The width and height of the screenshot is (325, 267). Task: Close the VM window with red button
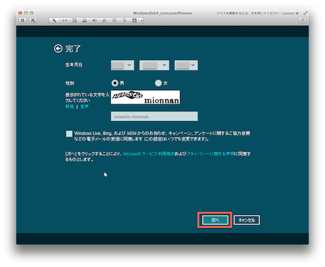(x=21, y=13)
